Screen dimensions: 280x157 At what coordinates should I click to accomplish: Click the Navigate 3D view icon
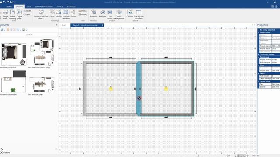pos(102,14)
